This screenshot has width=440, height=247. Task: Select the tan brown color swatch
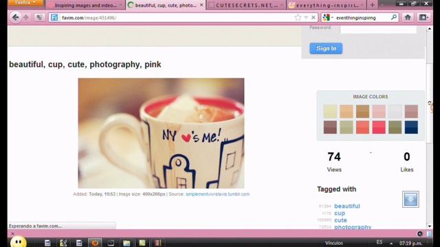tap(362, 111)
